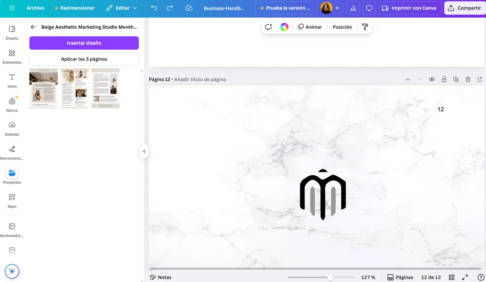Image resolution: width=486 pixels, height=282 pixels.
Task: Move page 12 up with chevron
Action: coord(408,79)
